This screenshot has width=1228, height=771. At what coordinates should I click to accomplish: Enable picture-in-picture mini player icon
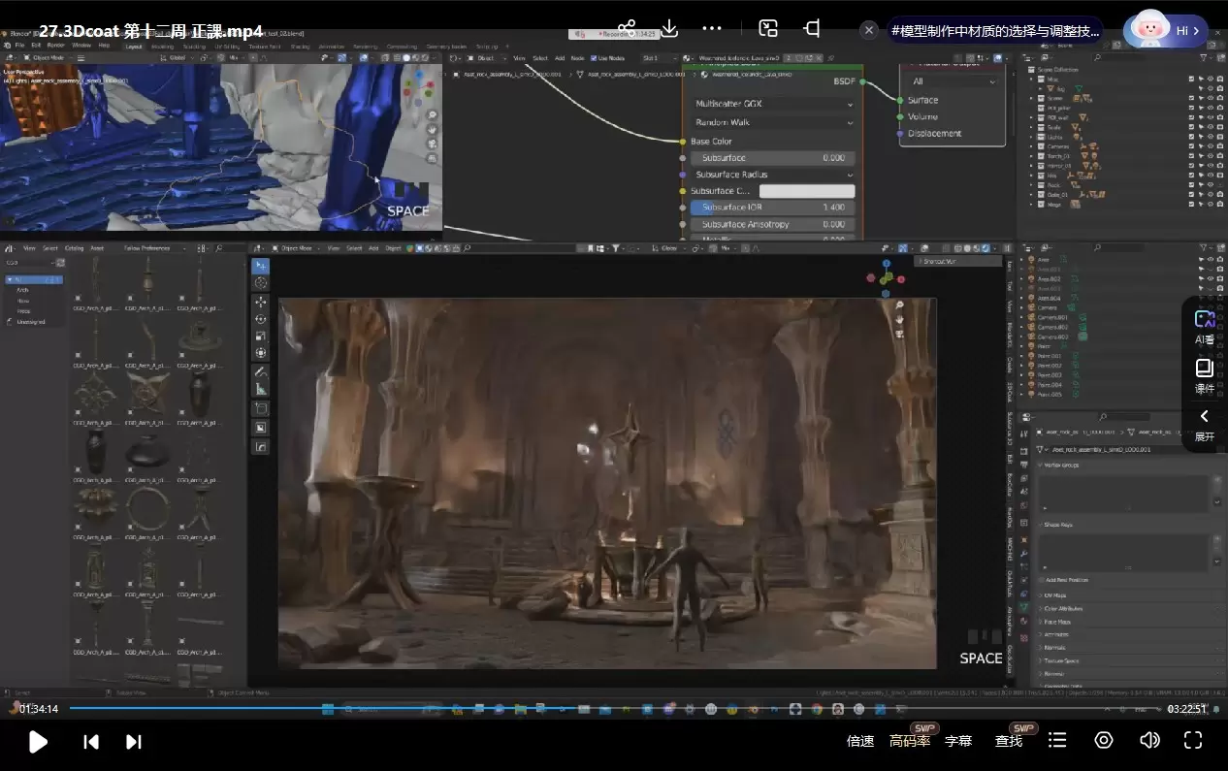pos(768,28)
